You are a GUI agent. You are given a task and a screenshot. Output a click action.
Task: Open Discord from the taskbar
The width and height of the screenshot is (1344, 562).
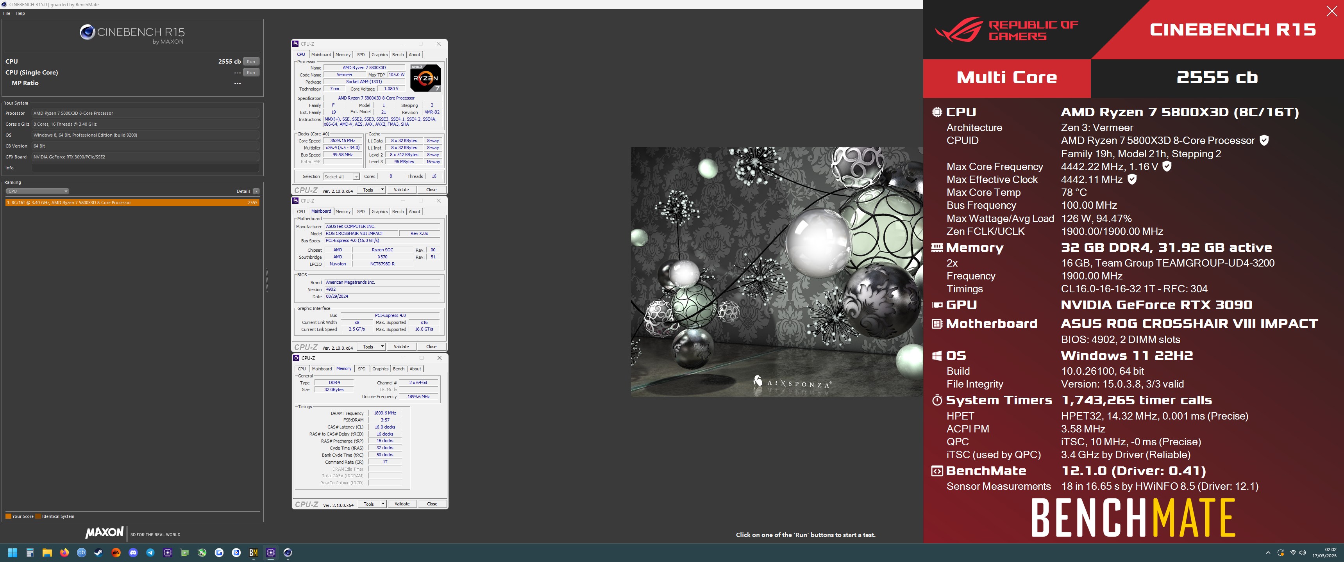coord(133,553)
